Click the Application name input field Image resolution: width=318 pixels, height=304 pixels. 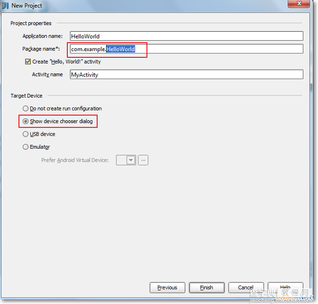(x=186, y=37)
